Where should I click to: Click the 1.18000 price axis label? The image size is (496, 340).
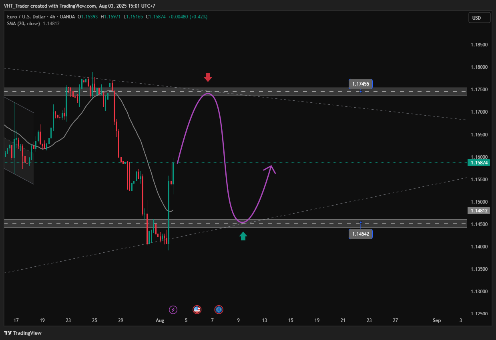[479, 67]
